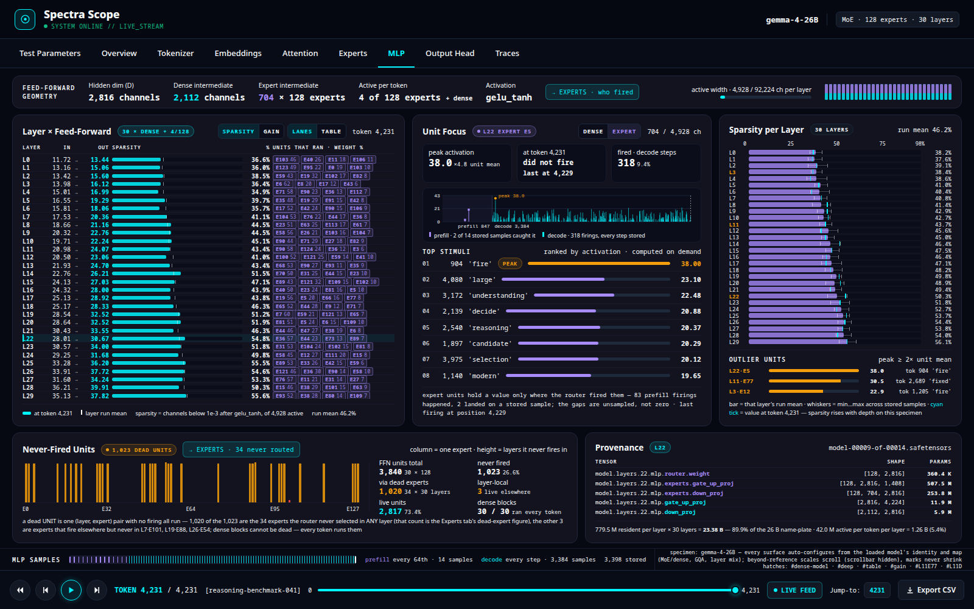Screen dimensions: 974x609
Task: Advance to the next token step
Action: click(97, 590)
